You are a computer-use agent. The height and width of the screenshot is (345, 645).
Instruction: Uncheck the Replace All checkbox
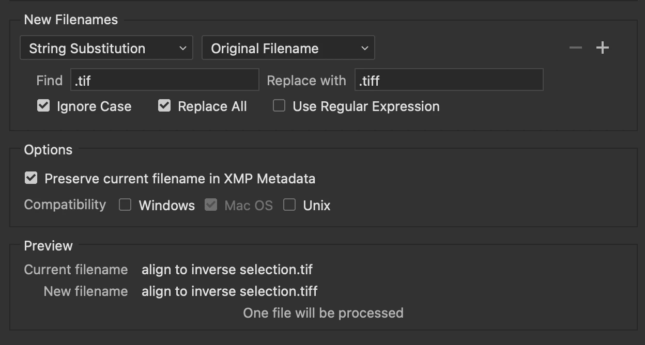click(x=164, y=106)
